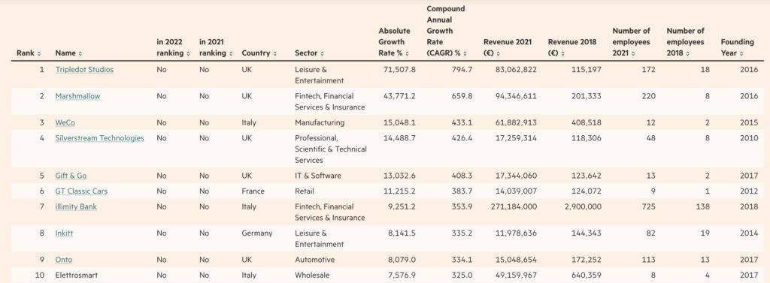Sort by Absolute Growth Rate %
This screenshot has width=770, height=283.
tap(408, 53)
